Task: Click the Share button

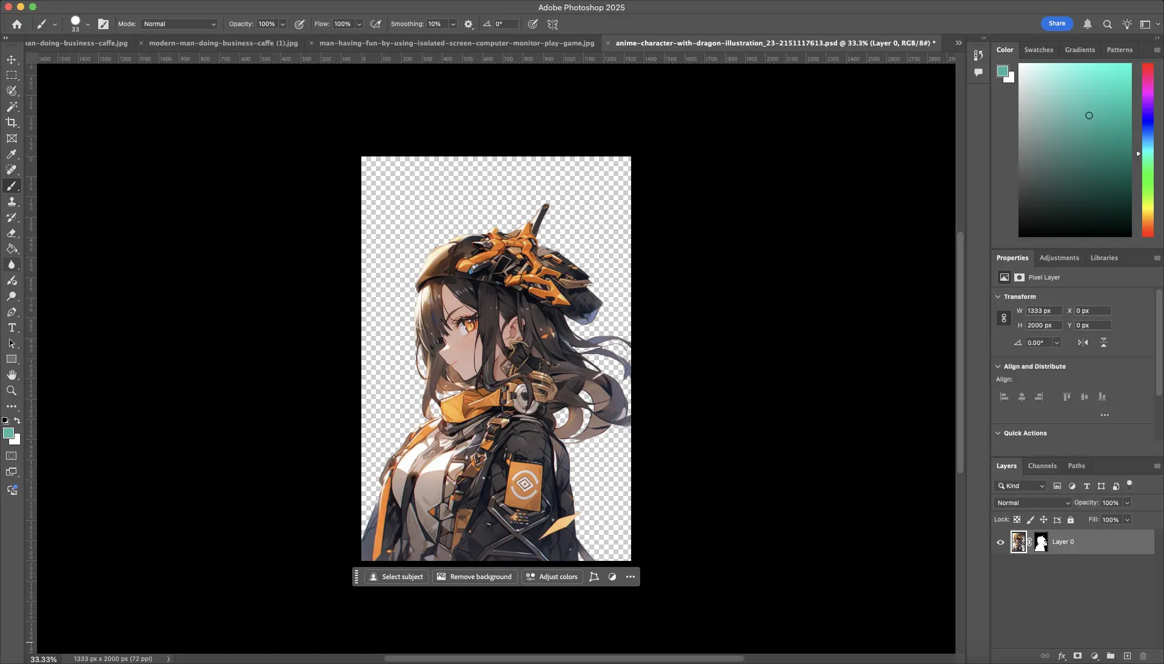Action: coord(1056,23)
